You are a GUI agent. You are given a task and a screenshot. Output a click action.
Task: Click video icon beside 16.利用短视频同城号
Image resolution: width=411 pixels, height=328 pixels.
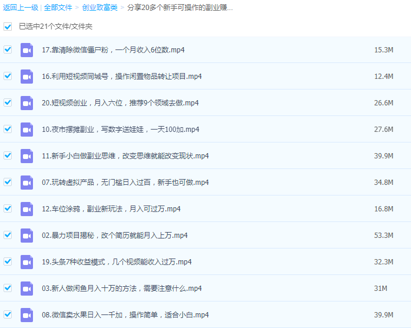tap(26, 77)
